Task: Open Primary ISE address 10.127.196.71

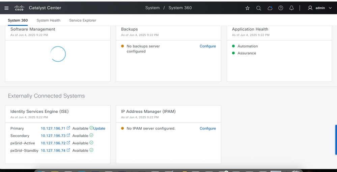Action: coord(53,128)
